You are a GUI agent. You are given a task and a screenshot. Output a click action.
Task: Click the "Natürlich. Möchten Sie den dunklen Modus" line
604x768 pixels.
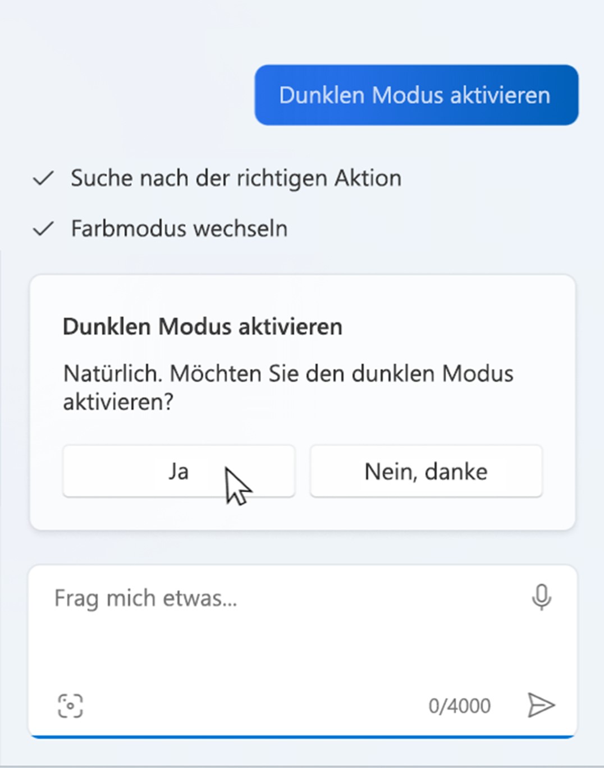tap(288, 374)
